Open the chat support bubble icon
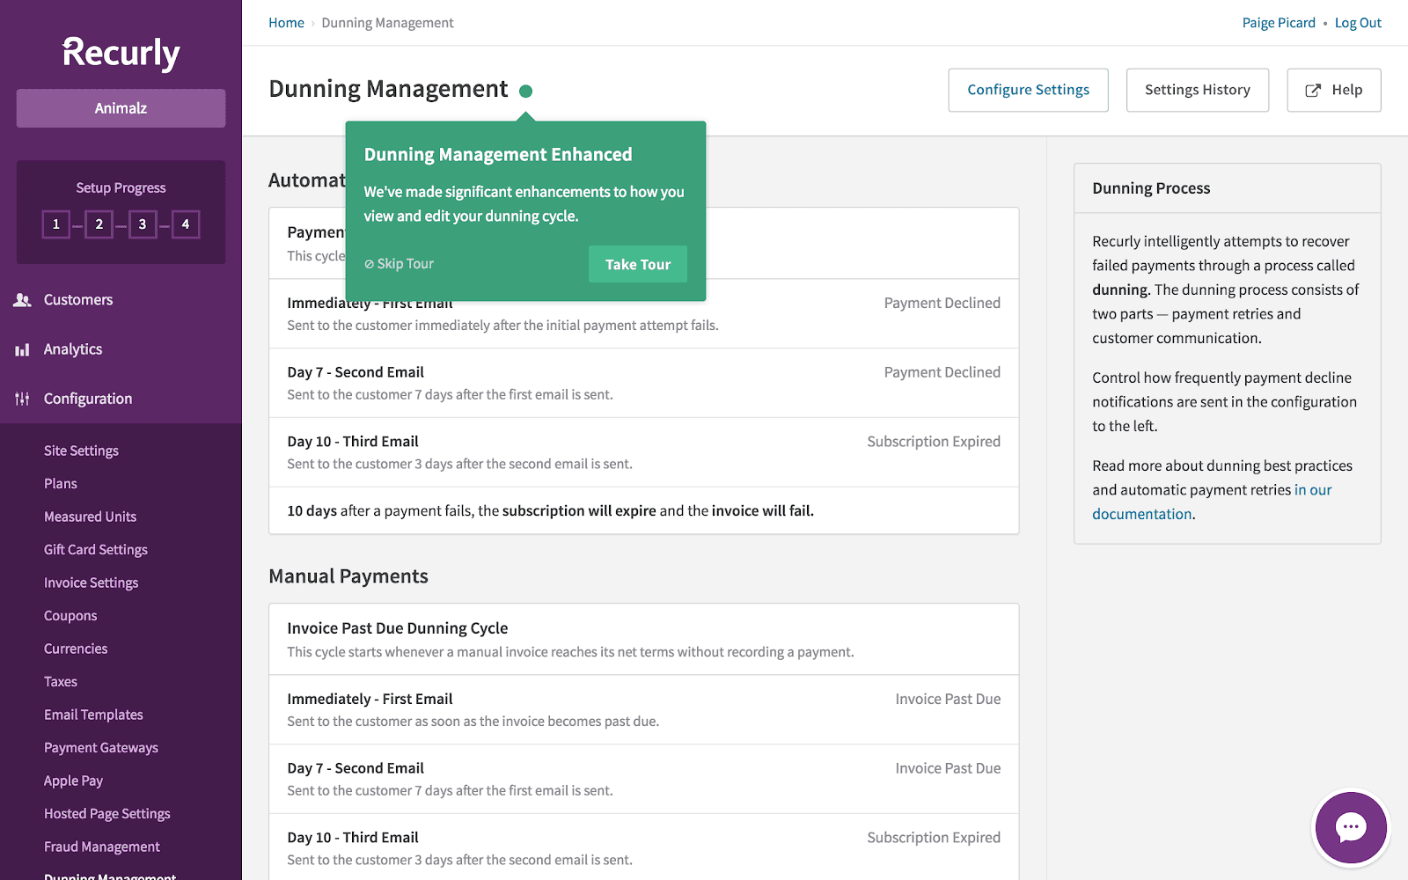Screen dimensions: 1408x880 1351,827
